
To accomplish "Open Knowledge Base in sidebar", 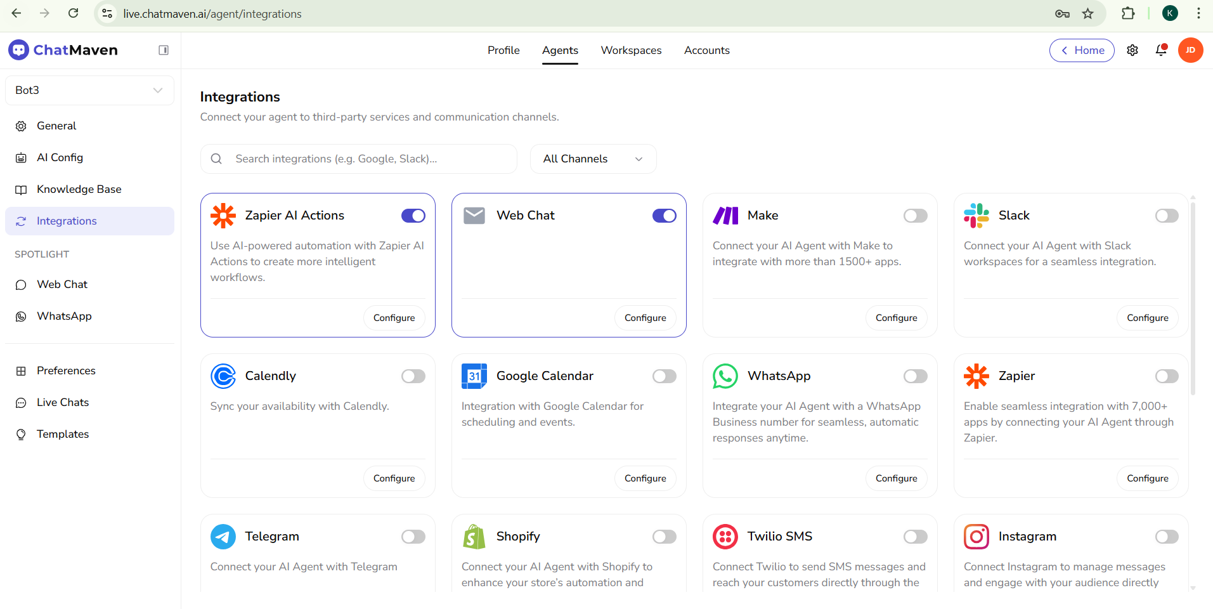I will [x=79, y=189].
